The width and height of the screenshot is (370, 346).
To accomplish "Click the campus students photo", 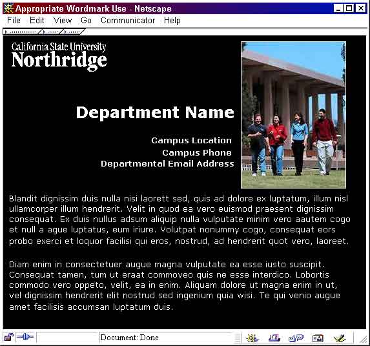I will coord(293,115).
